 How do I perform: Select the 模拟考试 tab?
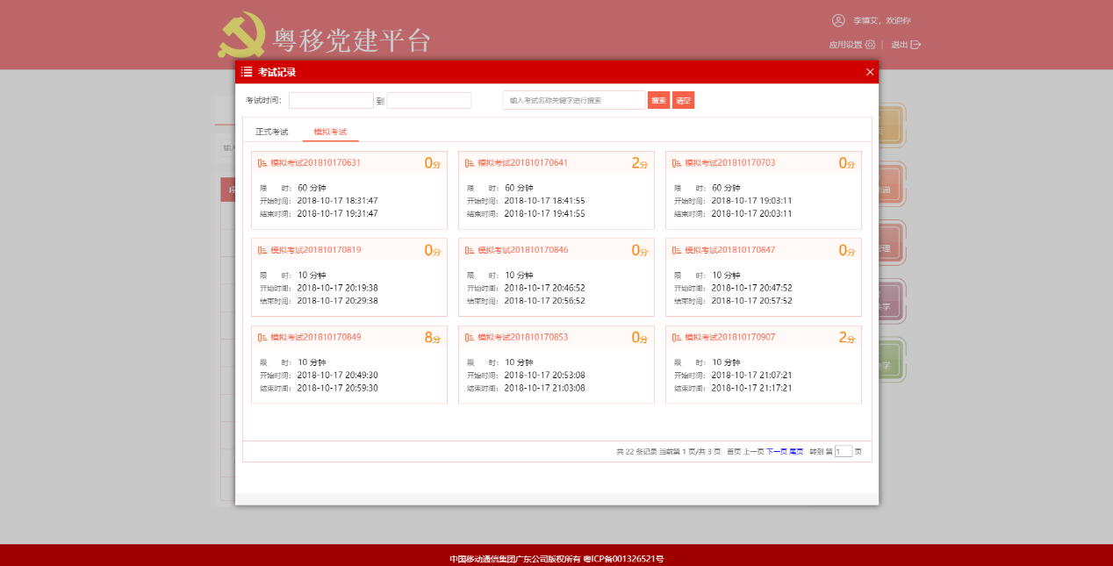point(330,132)
